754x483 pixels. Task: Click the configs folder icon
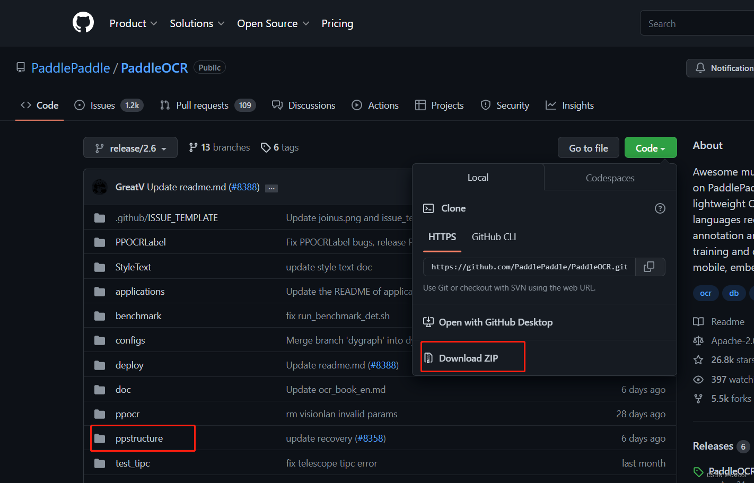pos(100,340)
